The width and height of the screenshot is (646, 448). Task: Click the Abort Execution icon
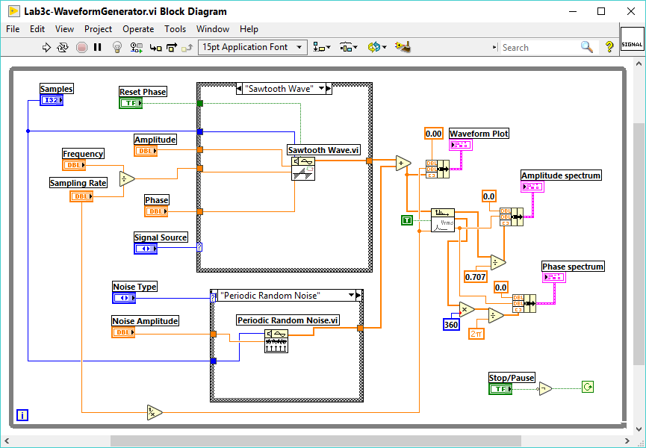point(81,46)
